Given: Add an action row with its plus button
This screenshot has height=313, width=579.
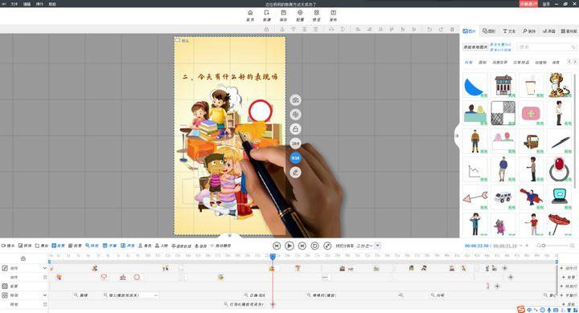Looking at the screenshot, I should pyautogui.click(x=568, y=268).
